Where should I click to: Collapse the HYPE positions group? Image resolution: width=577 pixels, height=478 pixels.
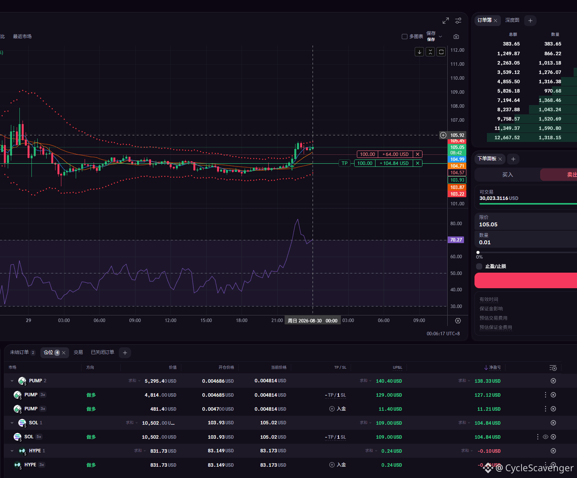pos(12,451)
